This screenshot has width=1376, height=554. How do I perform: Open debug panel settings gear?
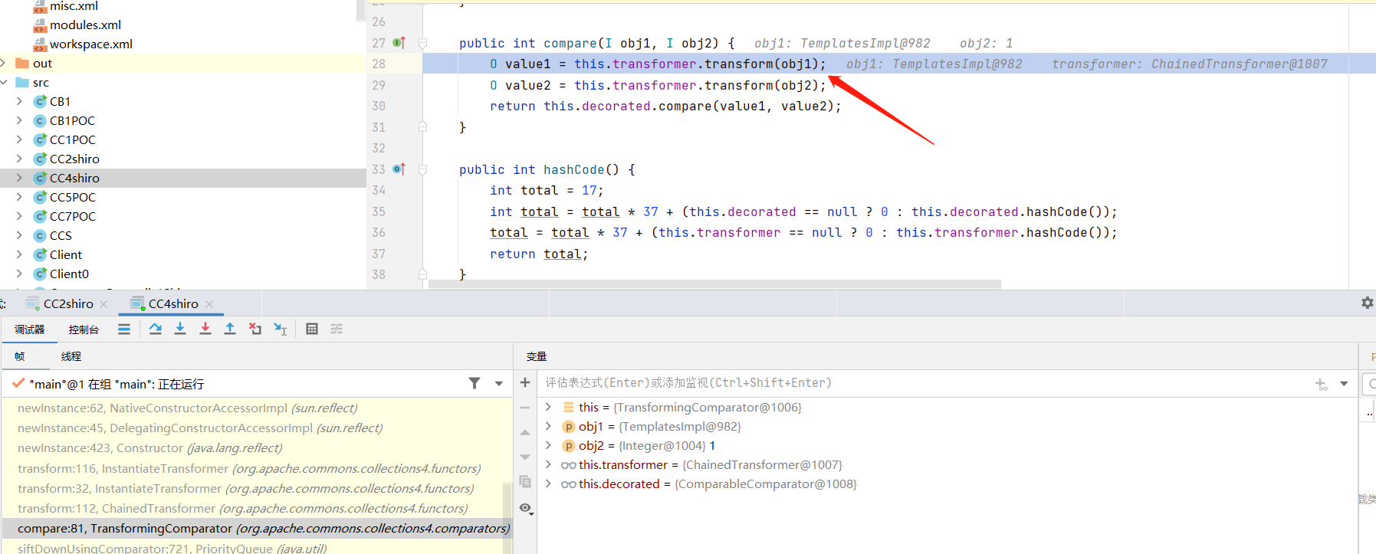point(1367,303)
